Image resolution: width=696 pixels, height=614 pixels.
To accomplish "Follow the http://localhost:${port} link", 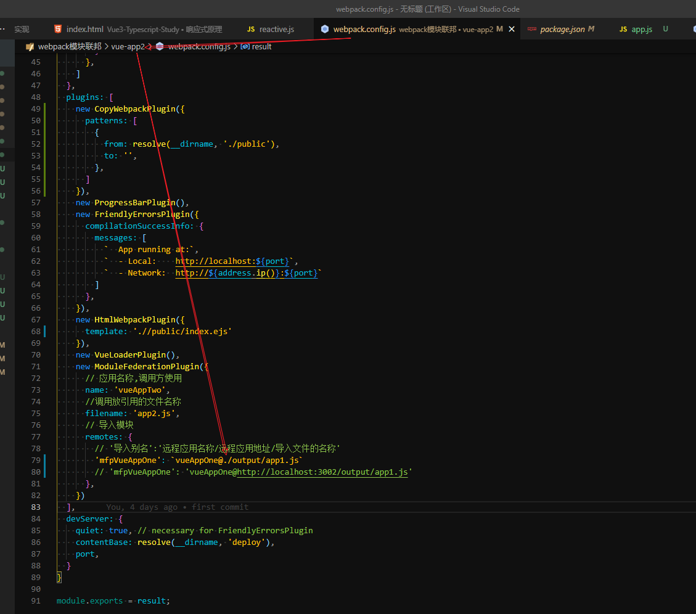I will click(232, 261).
